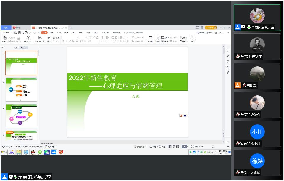Viewport: 284px width, 181px height.
Task: Switch to Normal view in status bar
Action: 170,147
